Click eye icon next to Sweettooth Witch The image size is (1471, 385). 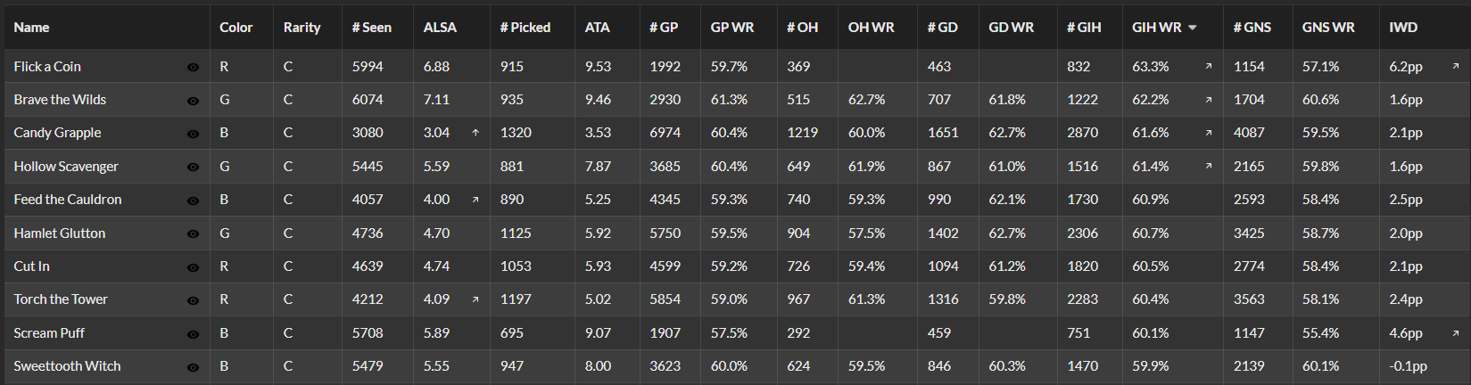point(193,367)
